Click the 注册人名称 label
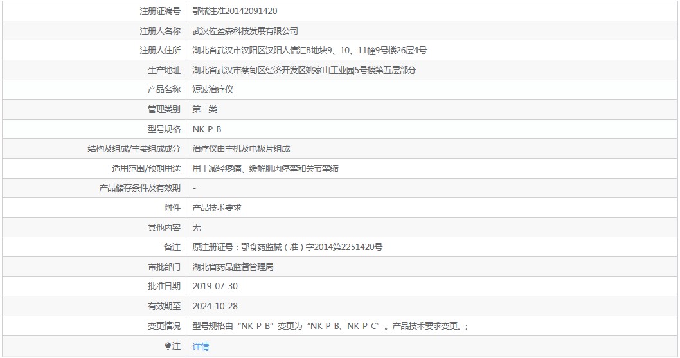The height and width of the screenshot is (358, 680). click(x=160, y=31)
